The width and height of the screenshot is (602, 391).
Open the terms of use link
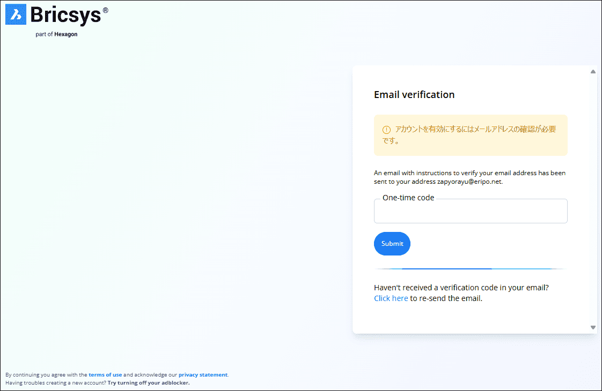pos(105,375)
